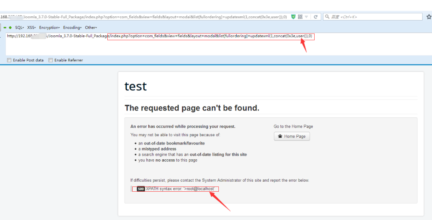The height and width of the screenshot is (220, 432).
Task: Open the Other dropdown menu
Action: [91, 28]
